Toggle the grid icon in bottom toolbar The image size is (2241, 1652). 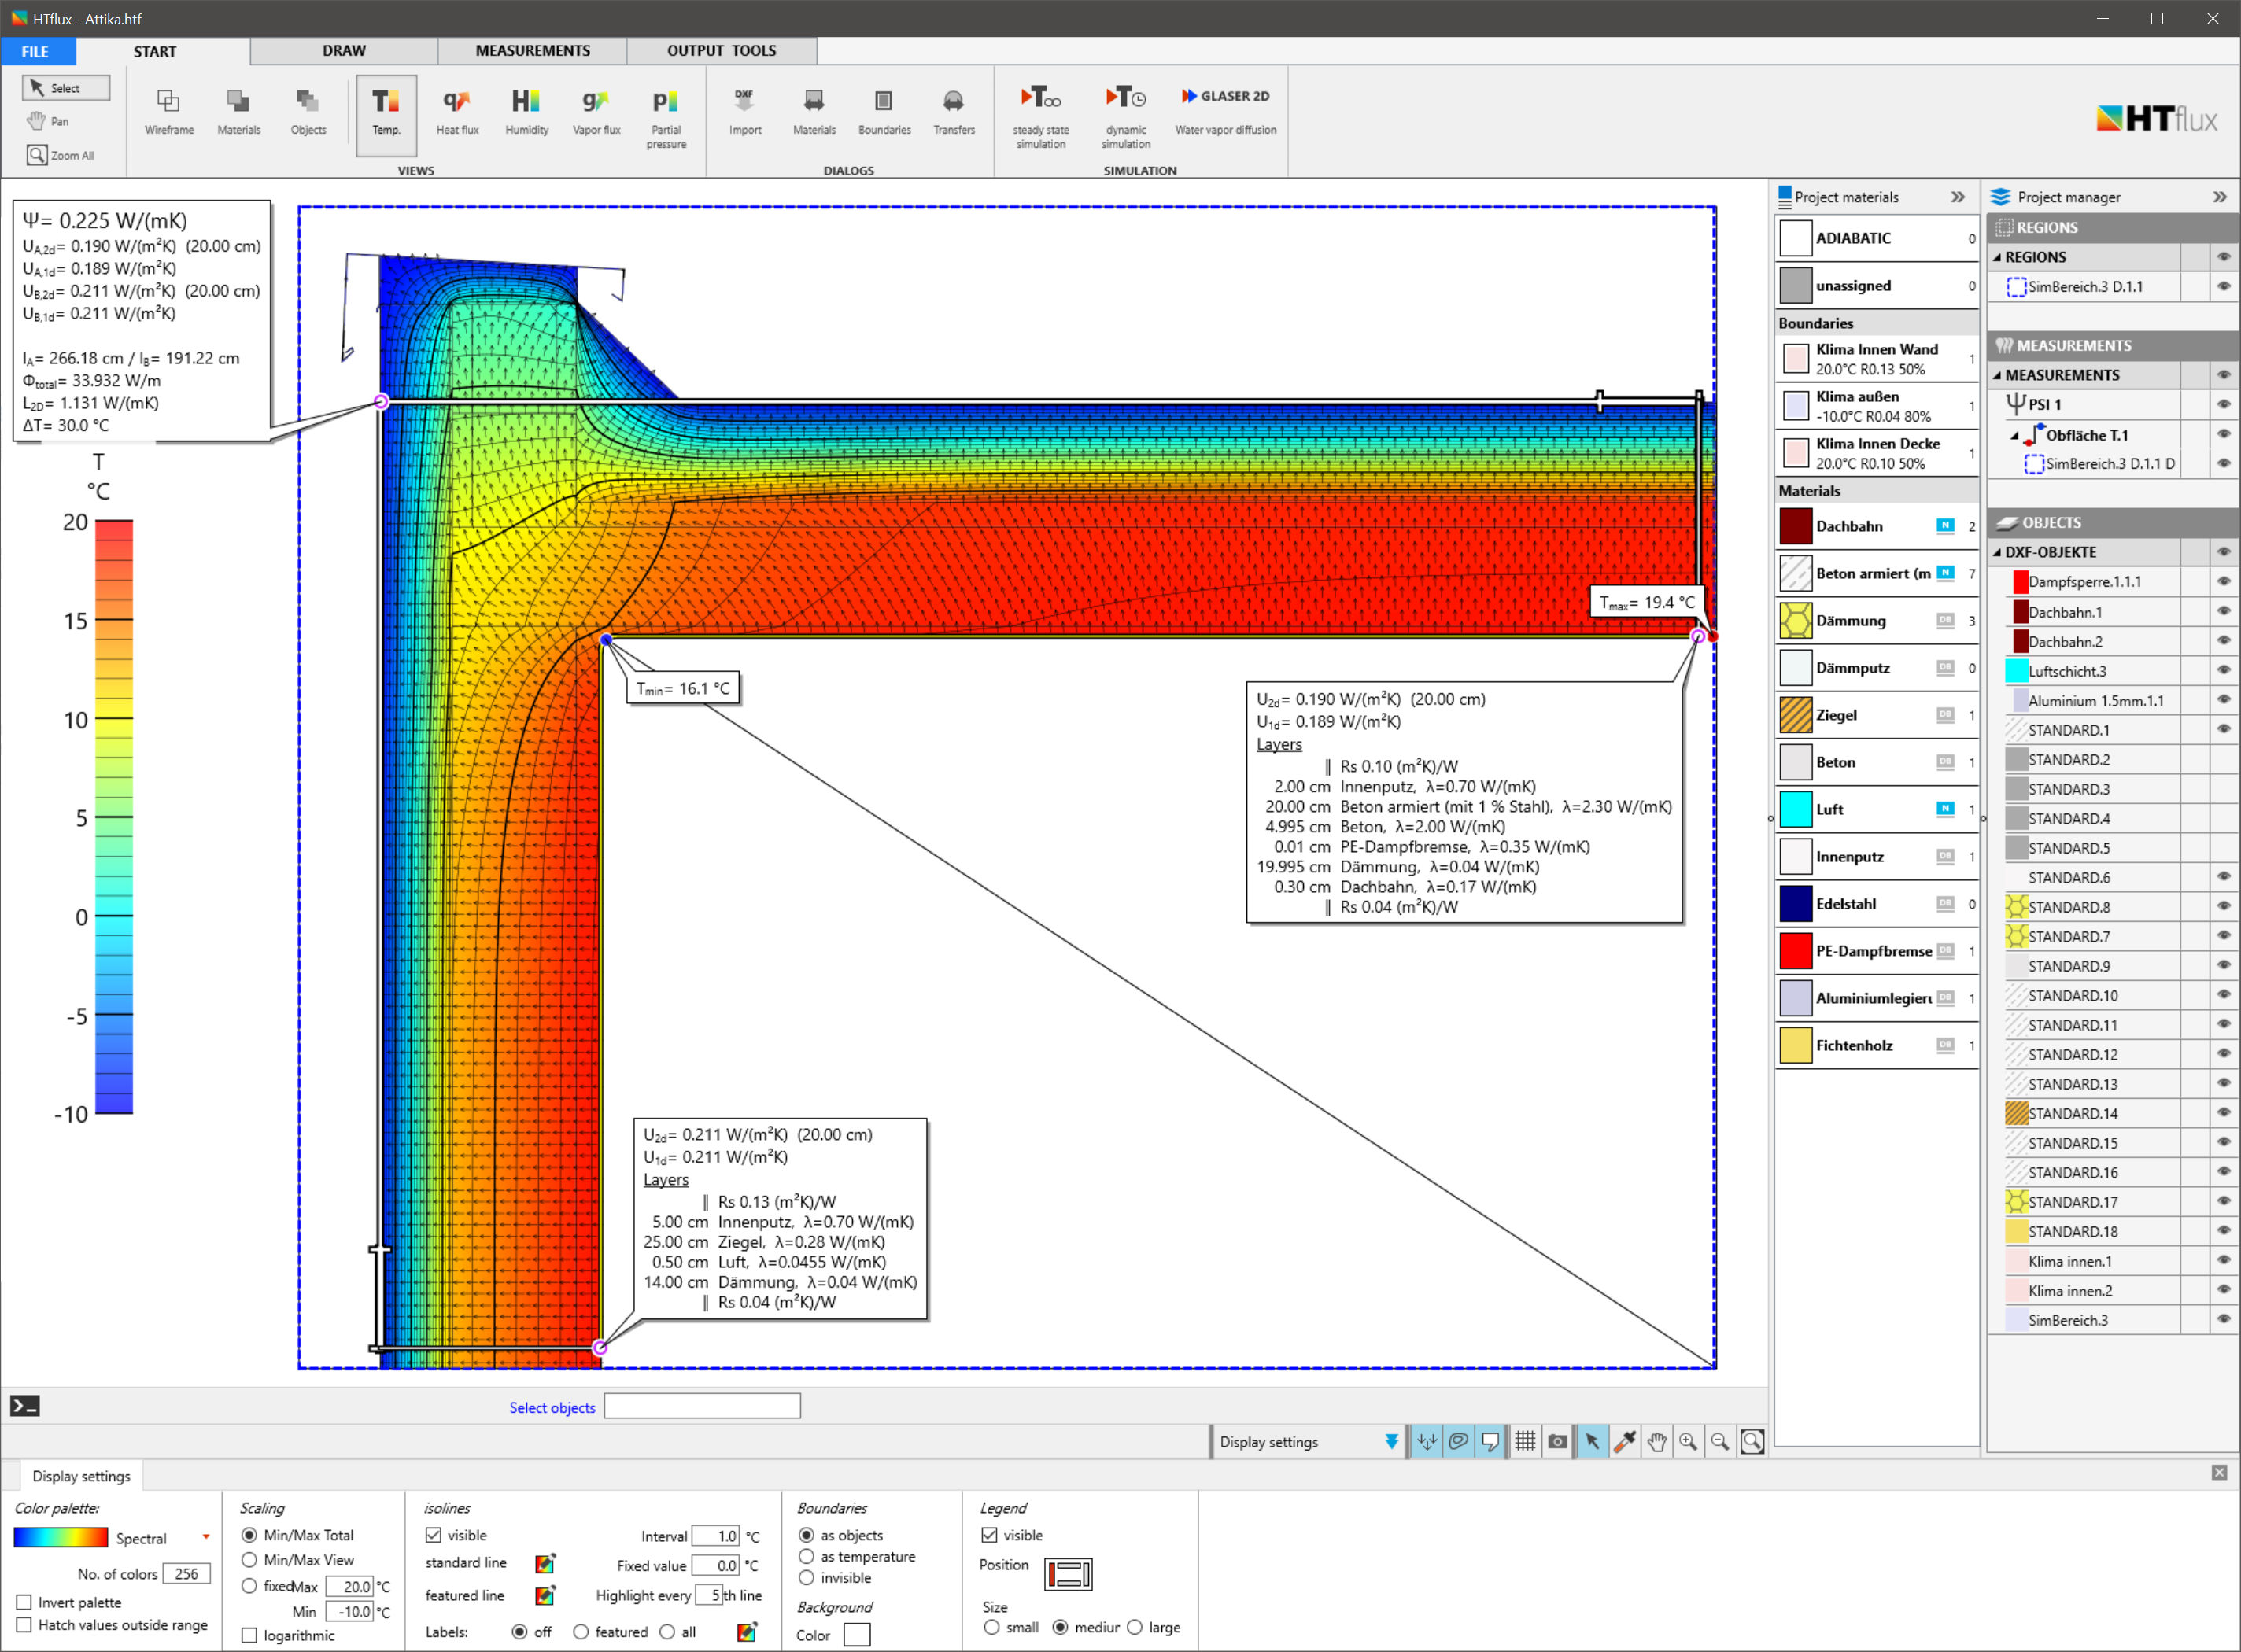tap(1525, 1441)
